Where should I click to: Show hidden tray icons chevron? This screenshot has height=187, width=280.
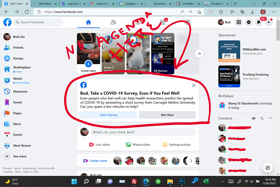(x=223, y=181)
